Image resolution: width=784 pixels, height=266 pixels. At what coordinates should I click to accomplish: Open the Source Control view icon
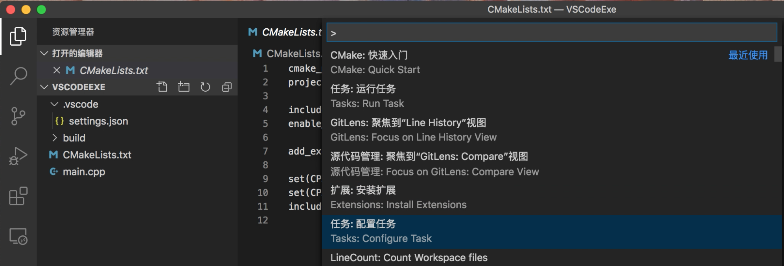click(x=18, y=116)
